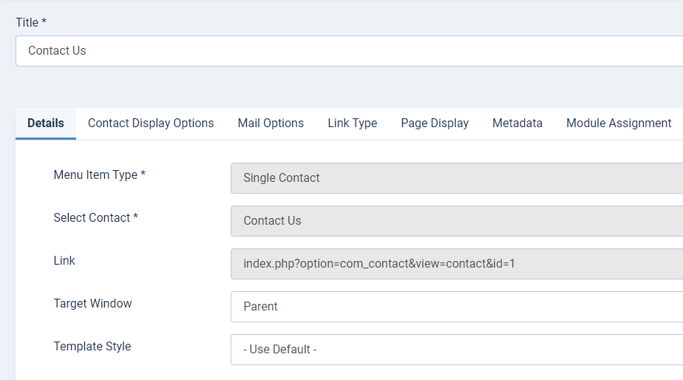Click the Link label
Image resolution: width=683 pixels, height=380 pixels.
click(64, 261)
